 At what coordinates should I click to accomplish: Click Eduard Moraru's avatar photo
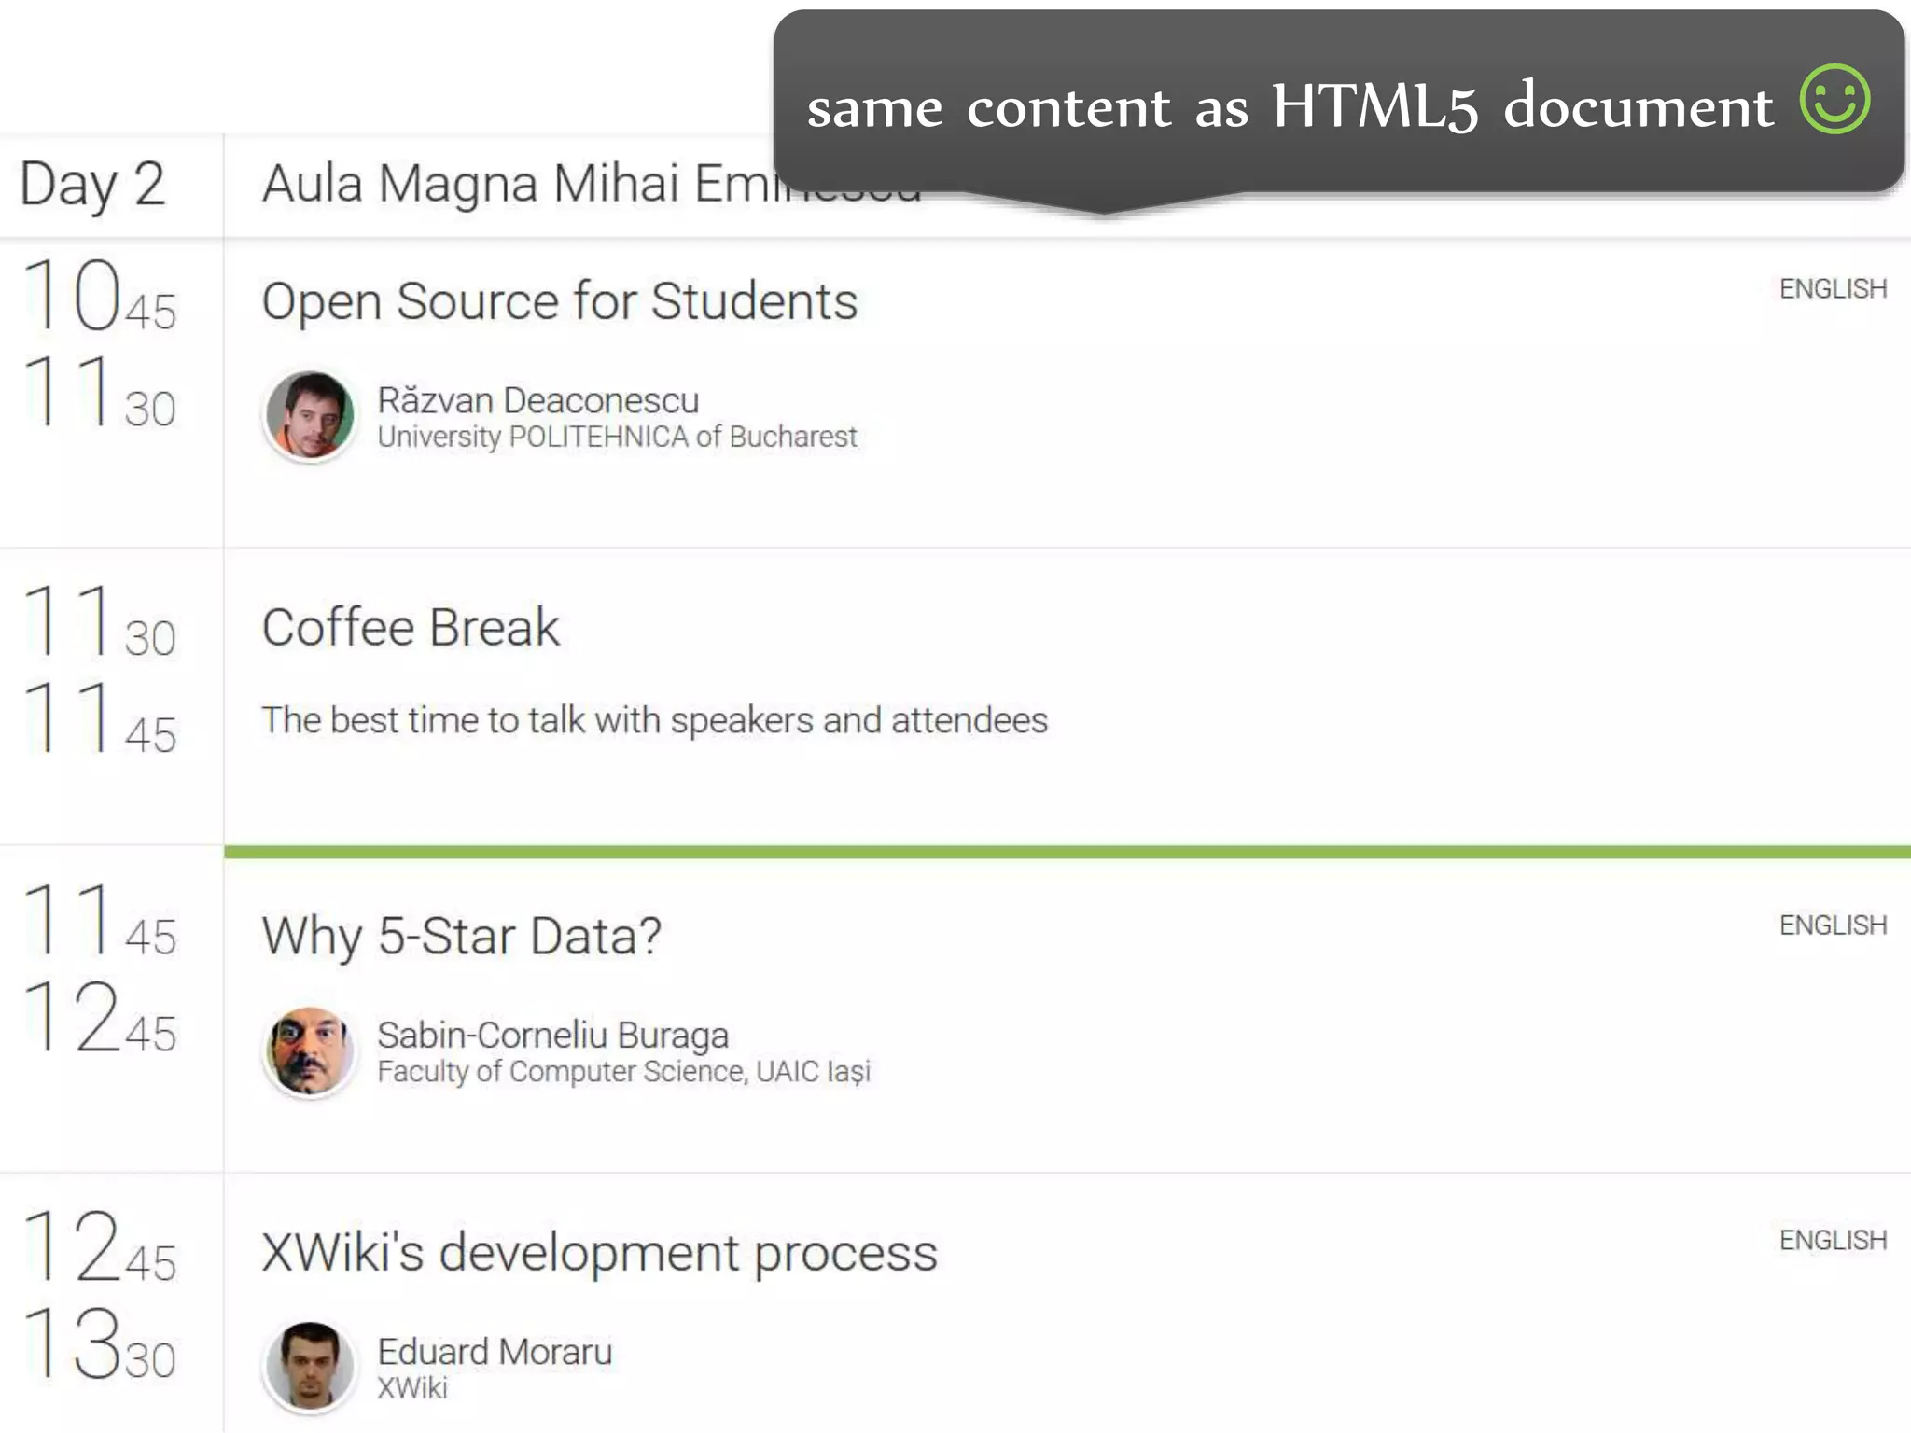pos(310,1366)
